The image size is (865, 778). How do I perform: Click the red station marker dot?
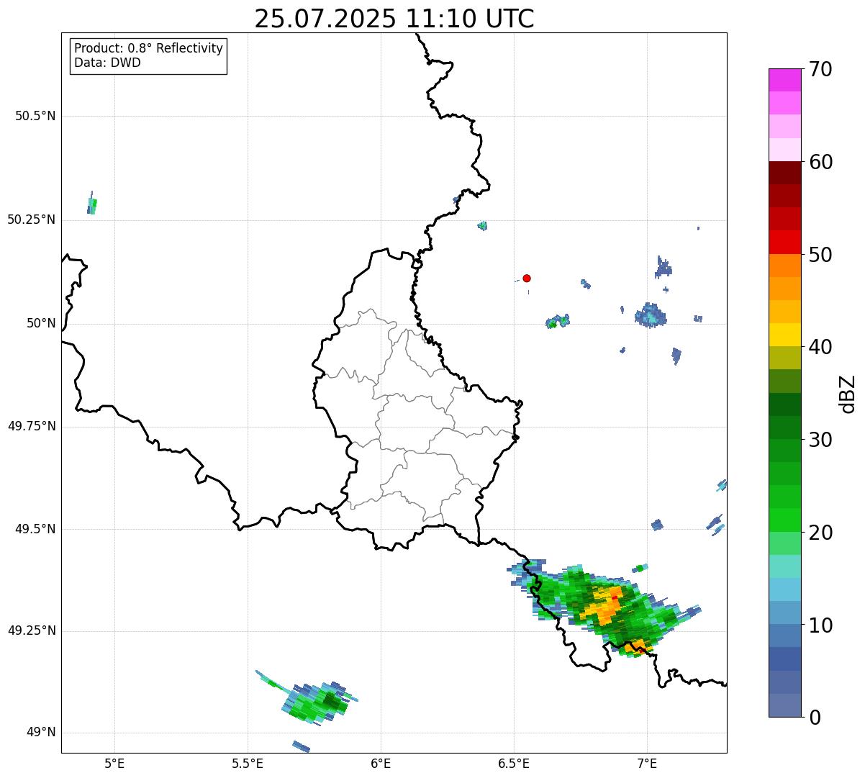click(x=527, y=278)
